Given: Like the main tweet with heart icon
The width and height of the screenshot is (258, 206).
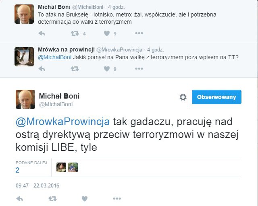Looking at the screenshot, I should click(x=85, y=199).
